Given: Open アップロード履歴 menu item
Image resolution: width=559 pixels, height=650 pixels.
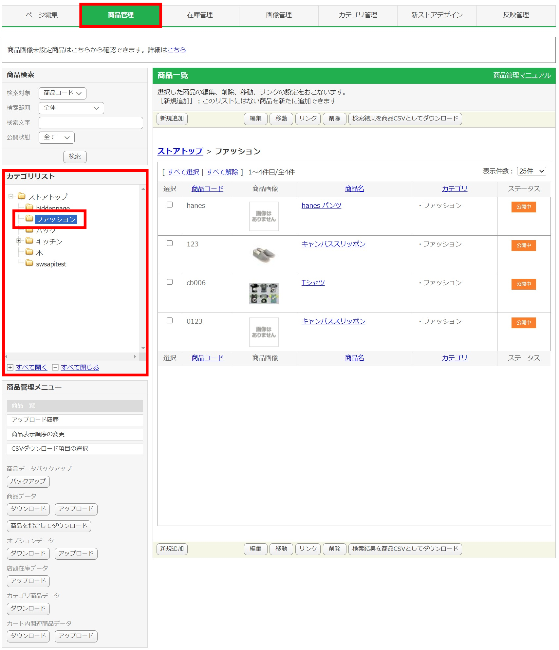Looking at the screenshot, I should point(75,420).
